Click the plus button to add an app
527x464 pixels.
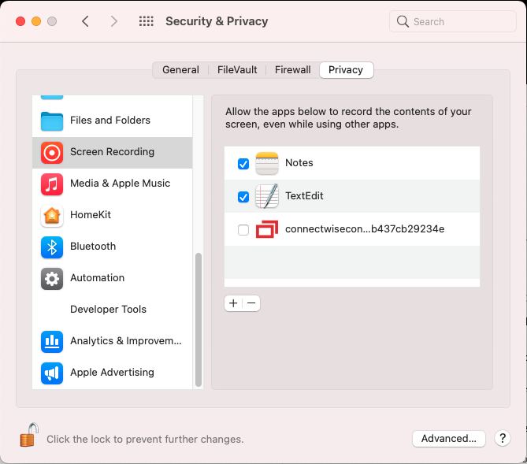233,303
